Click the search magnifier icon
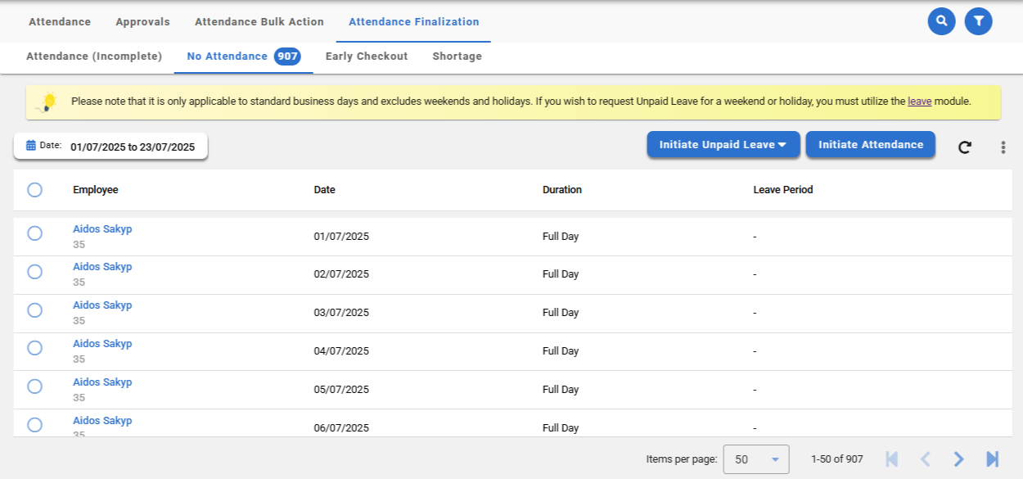Screen dimensions: 1023x479 941,21
